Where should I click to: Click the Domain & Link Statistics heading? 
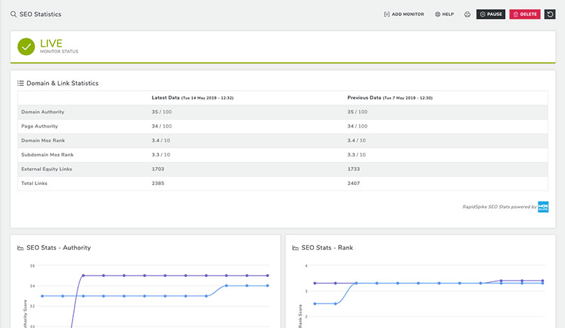pyautogui.click(x=62, y=83)
